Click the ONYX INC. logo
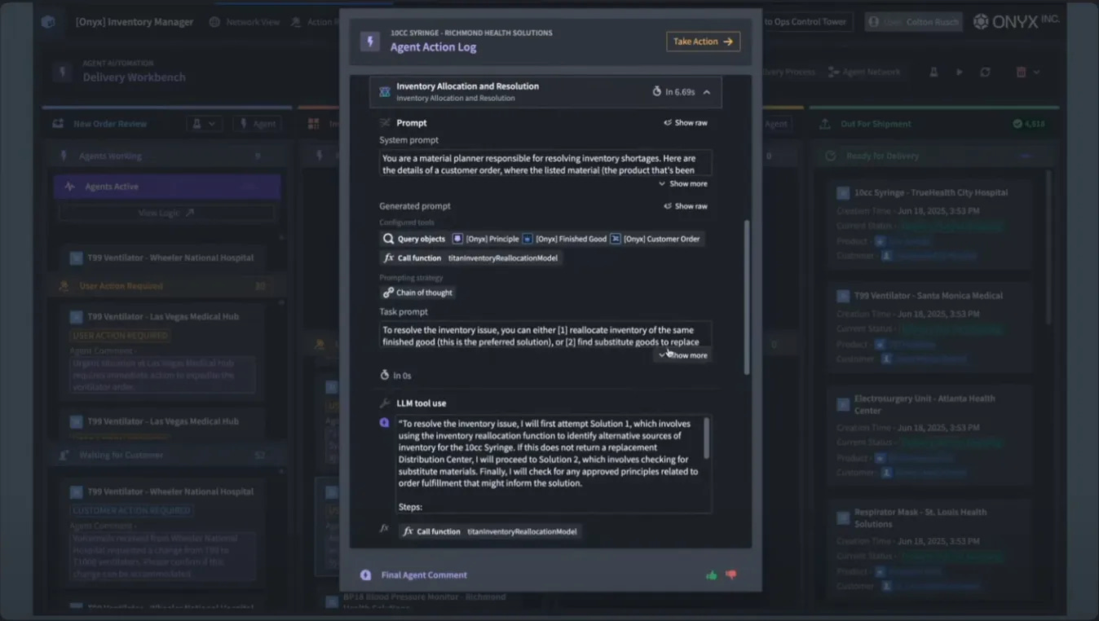Image resolution: width=1099 pixels, height=621 pixels. pyautogui.click(x=1017, y=21)
